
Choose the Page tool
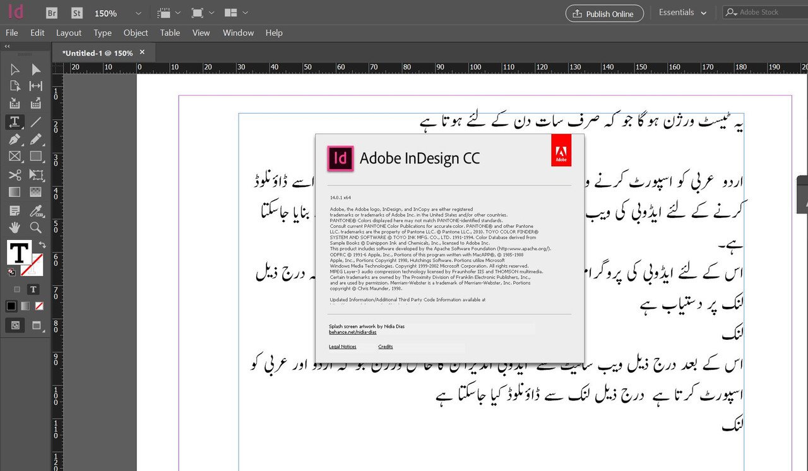[x=15, y=86]
